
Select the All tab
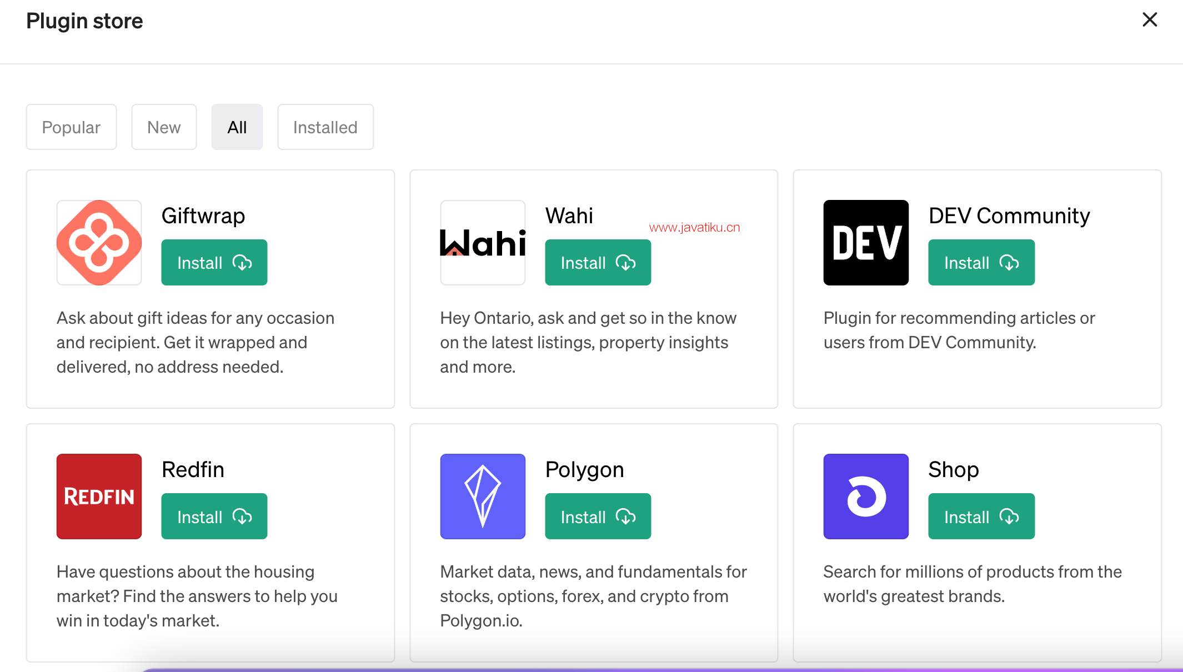pos(237,127)
